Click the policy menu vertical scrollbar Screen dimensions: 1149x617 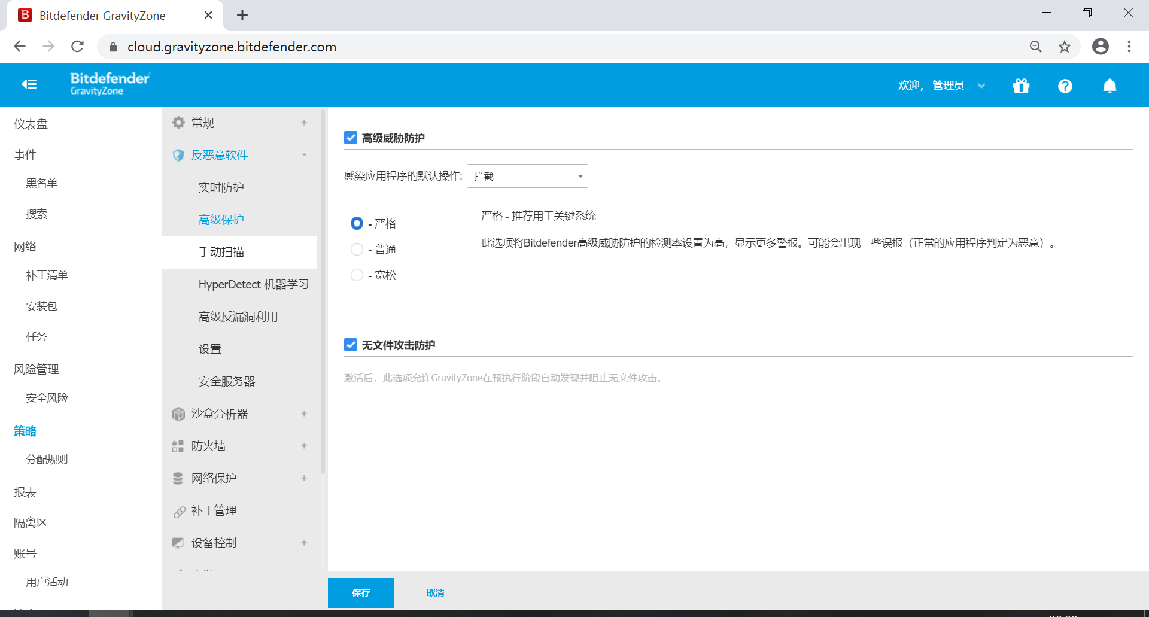(323, 292)
